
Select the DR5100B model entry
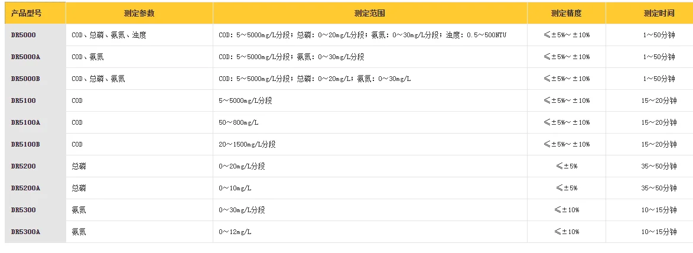pyautogui.click(x=25, y=144)
